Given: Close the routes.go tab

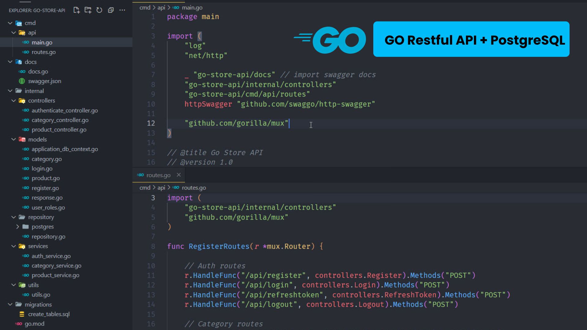Looking at the screenshot, I should [x=179, y=175].
